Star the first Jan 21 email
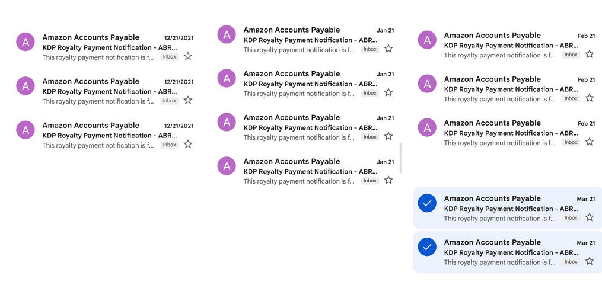 [388, 49]
